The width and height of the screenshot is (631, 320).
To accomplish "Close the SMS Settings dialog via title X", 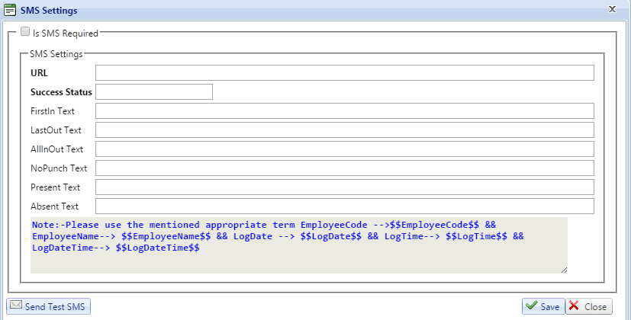I will click(x=612, y=9).
